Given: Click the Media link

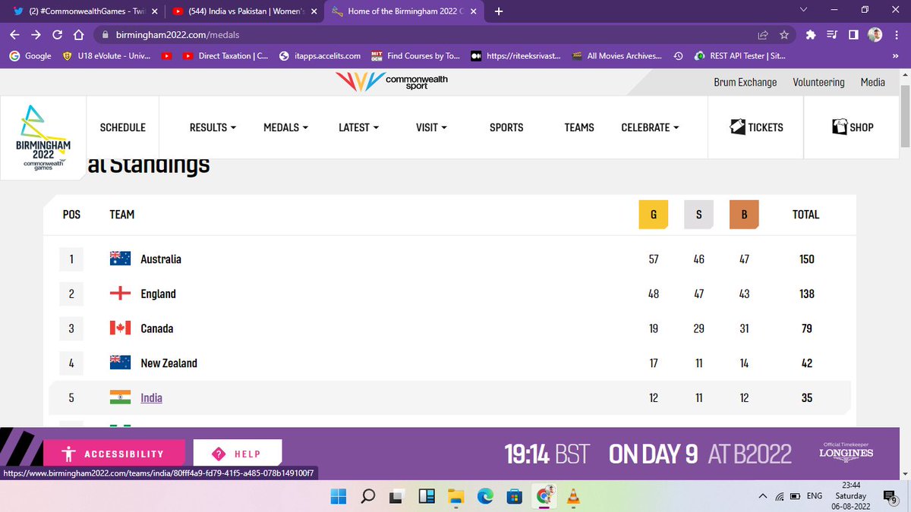Looking at the screenshot, I should click(872, 82).
